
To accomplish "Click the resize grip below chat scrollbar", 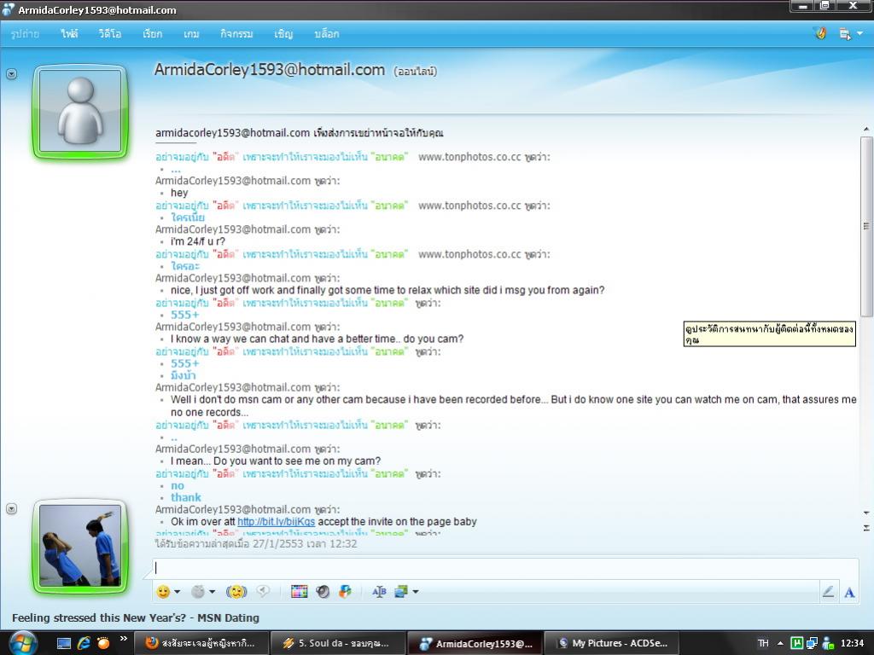I will 866,527.
